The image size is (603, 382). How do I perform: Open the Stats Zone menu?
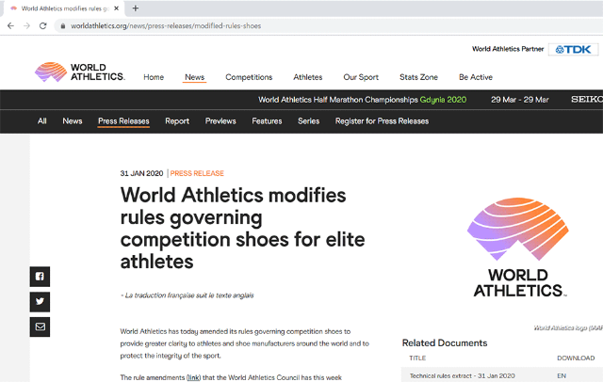coord(417,77)
